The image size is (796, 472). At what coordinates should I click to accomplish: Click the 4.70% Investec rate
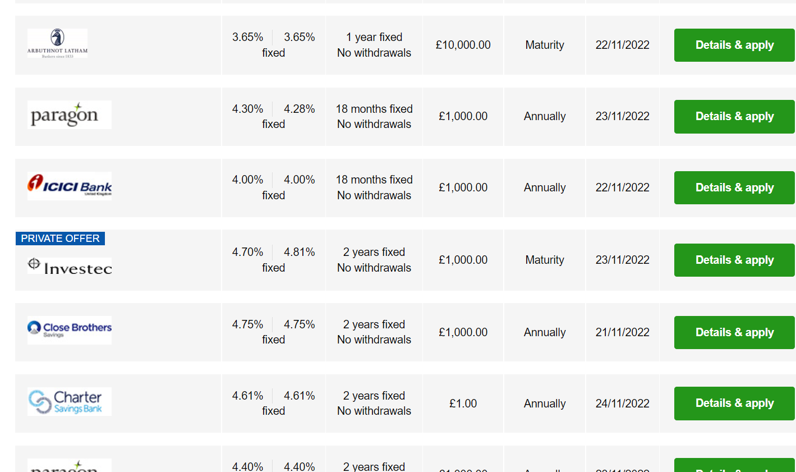point(247,252)
